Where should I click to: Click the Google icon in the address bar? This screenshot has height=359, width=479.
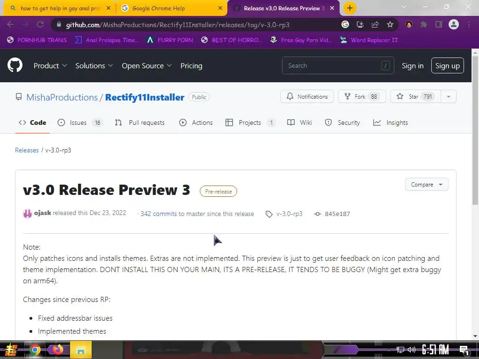(345, 24)
